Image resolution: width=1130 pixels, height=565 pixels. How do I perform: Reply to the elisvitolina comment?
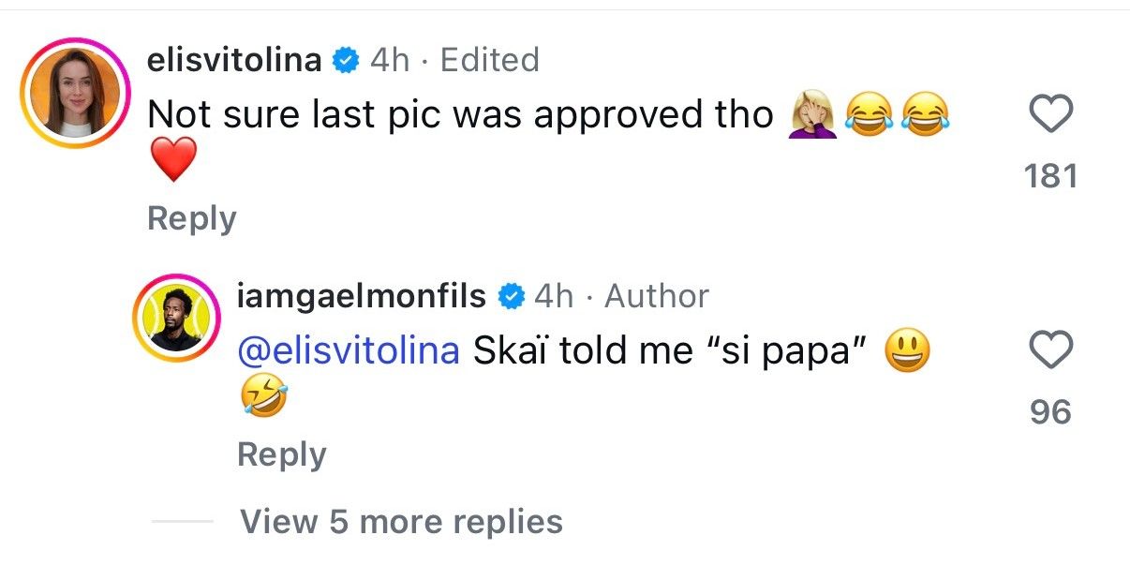pyautogui.click(x=191, y=218)
